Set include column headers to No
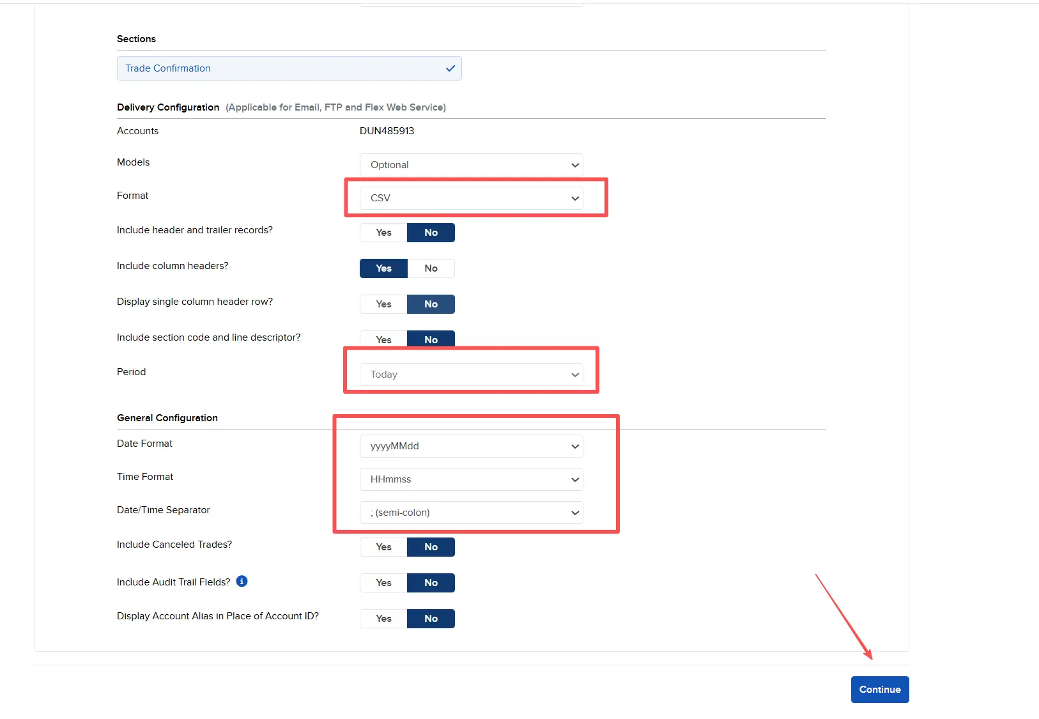The width and height of the screenshot is (1039, 719). [431, 268]
